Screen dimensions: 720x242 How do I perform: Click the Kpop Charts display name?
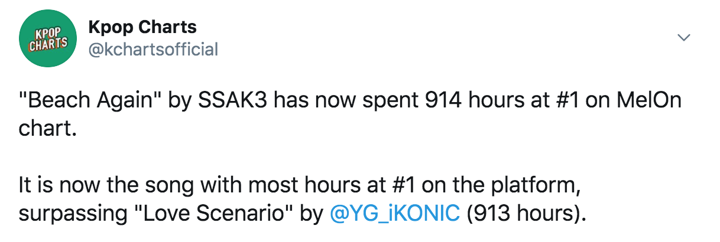pos(142,26)
